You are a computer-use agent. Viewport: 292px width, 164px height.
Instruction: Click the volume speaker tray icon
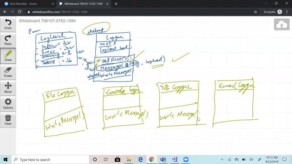[x=251, y=159]
